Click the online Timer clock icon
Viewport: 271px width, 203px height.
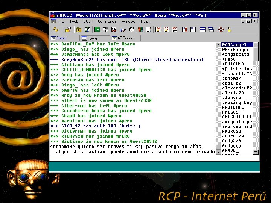[x=132, y=30]
